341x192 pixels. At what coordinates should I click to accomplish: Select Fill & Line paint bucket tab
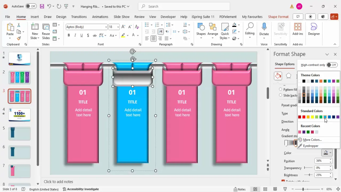pos(278,76)
